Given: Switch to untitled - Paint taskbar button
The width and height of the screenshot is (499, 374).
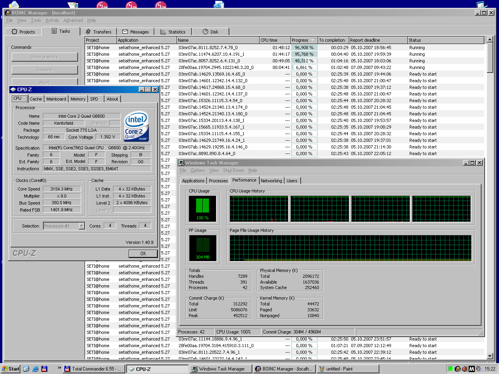Looking at the screenshot, I should point(347,369).
